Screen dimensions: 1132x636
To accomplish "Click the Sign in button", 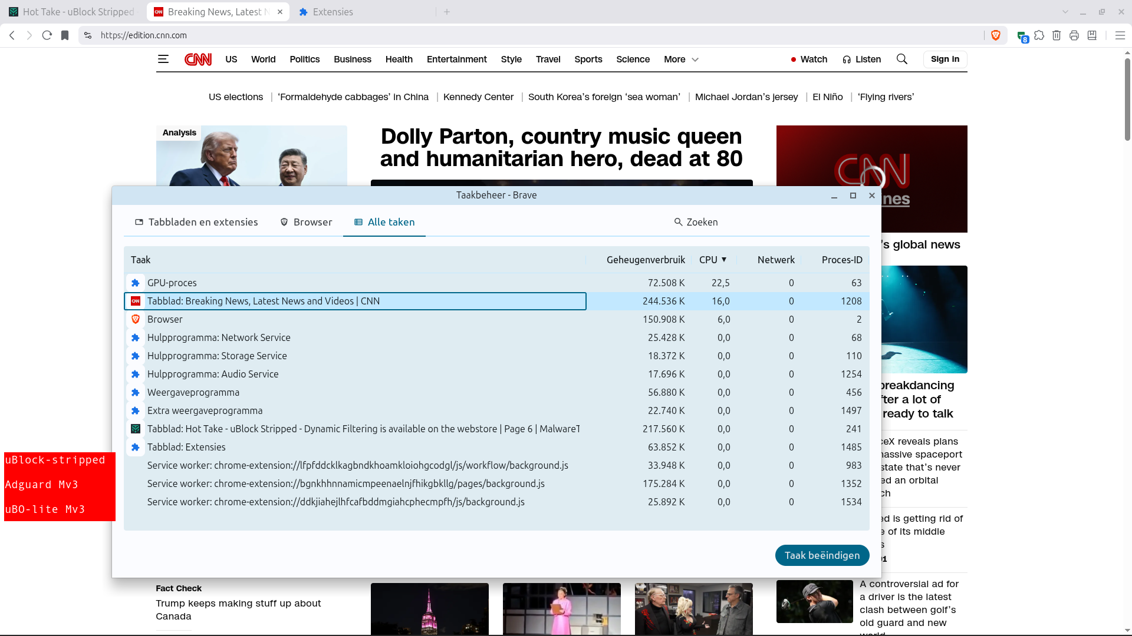I will click(945, 59).
